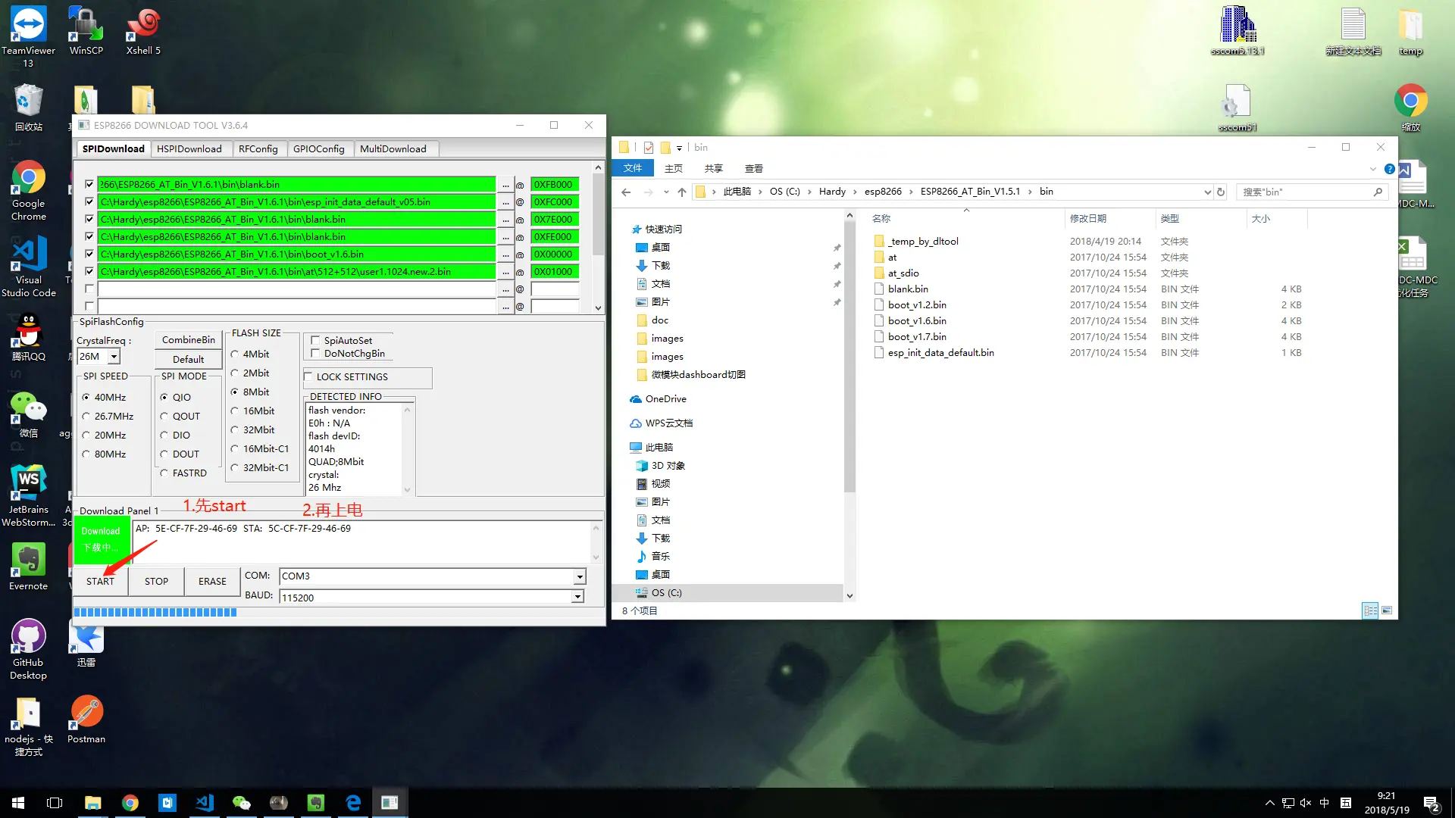Open the Explorer 查看 ribbon tab
This screenshot has width=1455, height=818.
pos(754,168)
